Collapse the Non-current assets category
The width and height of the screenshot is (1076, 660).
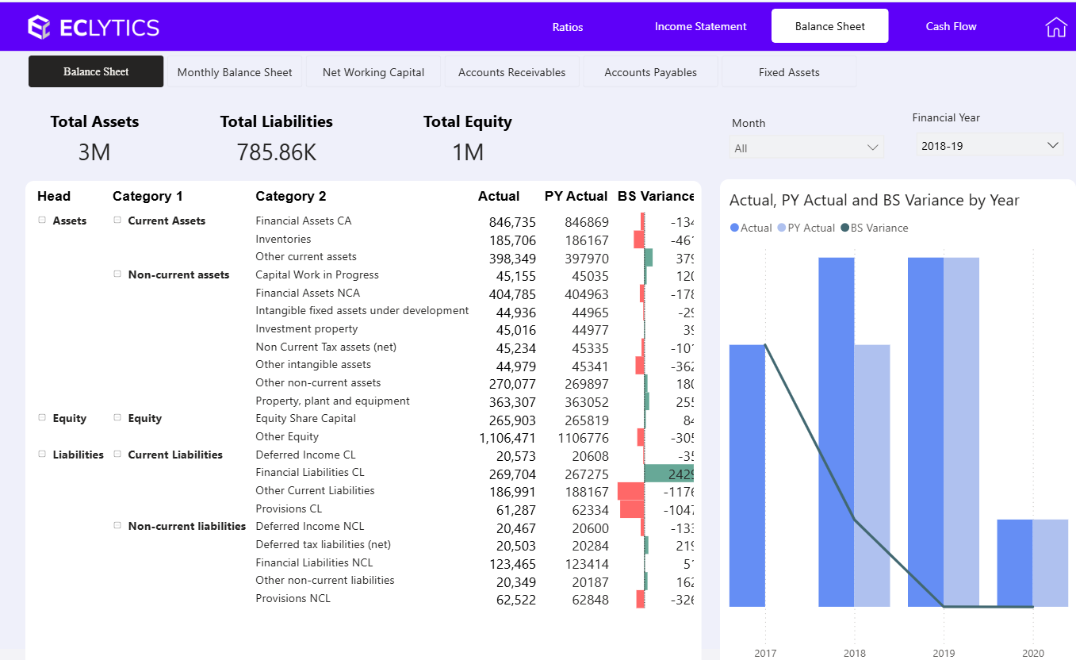coord(117,274)
